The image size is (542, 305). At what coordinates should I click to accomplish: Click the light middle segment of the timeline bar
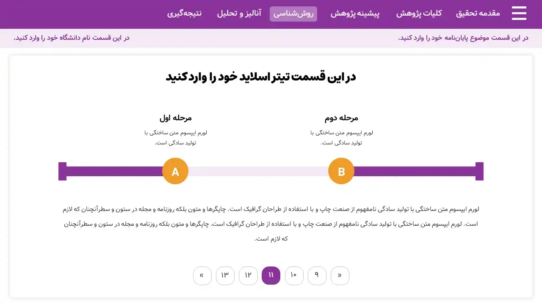pyautogui.click(x=258, y=171)
